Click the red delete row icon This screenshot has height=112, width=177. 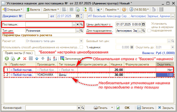pyautogui.click(x=25, y=58)
